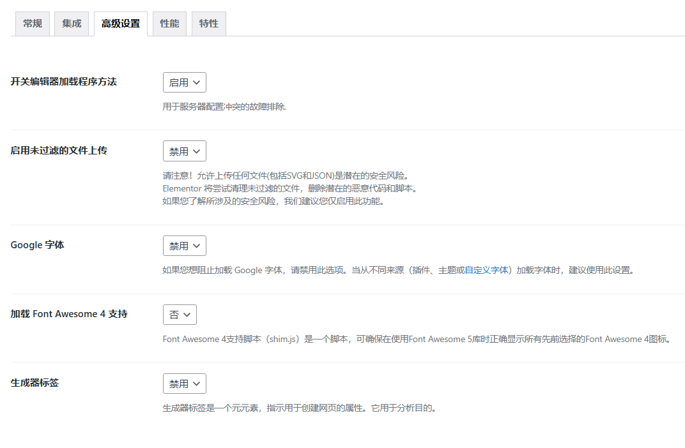Expand the 生成器标签 select chevron
The width and height of the screenshot is (685, 448).
point(196,383)
